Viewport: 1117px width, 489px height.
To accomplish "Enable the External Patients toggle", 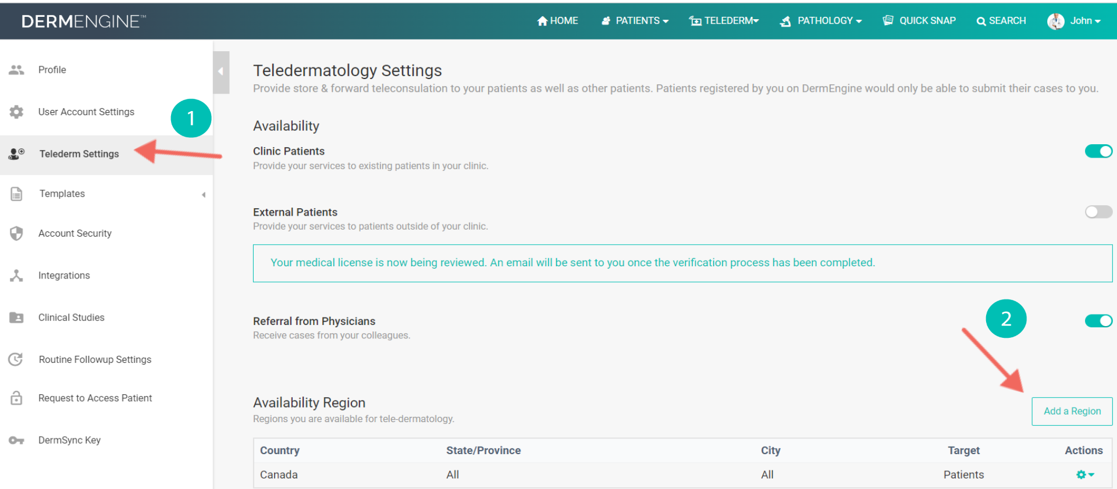I will 1098,212.
